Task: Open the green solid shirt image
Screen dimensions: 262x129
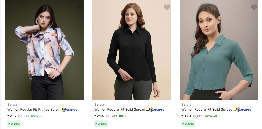Action: click(x=219, y=50)
